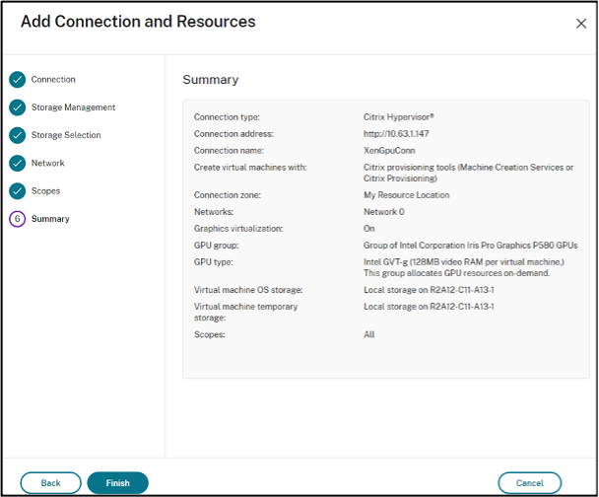The width and height of the screenshot is (599, 497).
Task: Click the GPU group value text
Action: (x=470, y=246)
